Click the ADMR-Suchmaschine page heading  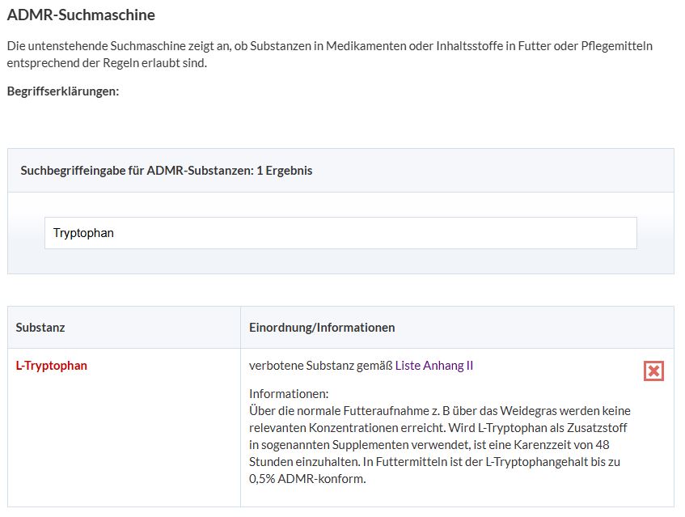[81, 15]
